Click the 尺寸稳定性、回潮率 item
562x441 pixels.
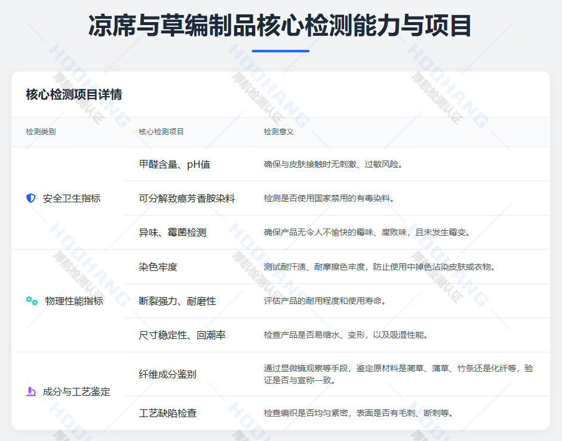[182, 335]
